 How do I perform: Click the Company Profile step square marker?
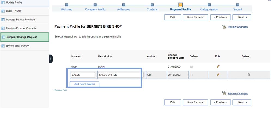coord(95,5)
